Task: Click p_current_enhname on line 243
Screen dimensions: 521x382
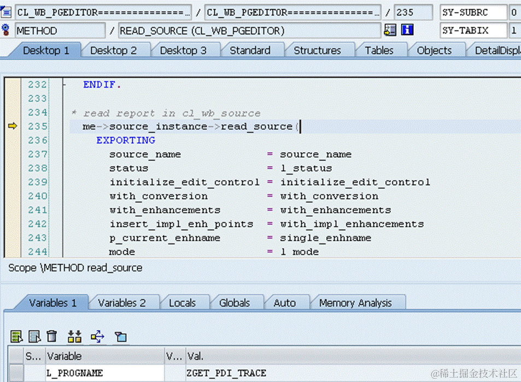Action: coord(165,238)
